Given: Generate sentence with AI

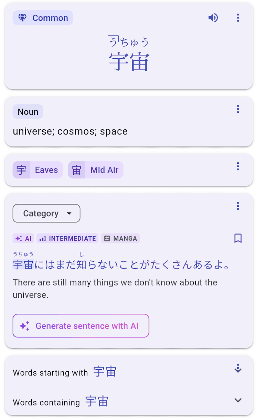Looking at the screenshot, I should click(x=81, y=326).
